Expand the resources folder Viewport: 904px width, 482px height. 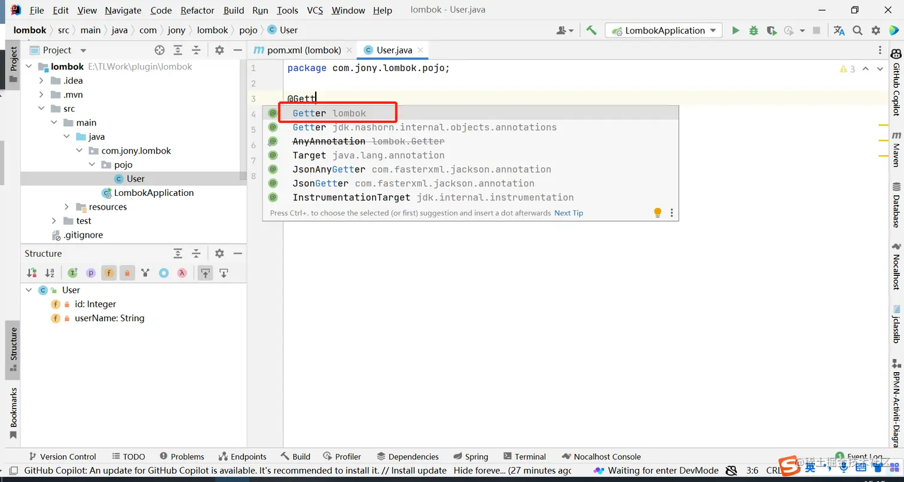pyautogui.click(x=66, y=207)
